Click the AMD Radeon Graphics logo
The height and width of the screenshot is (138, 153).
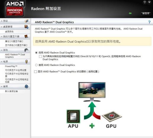point(15,9)
